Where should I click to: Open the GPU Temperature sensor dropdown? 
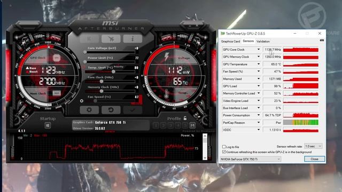click(x=259, y=64)
